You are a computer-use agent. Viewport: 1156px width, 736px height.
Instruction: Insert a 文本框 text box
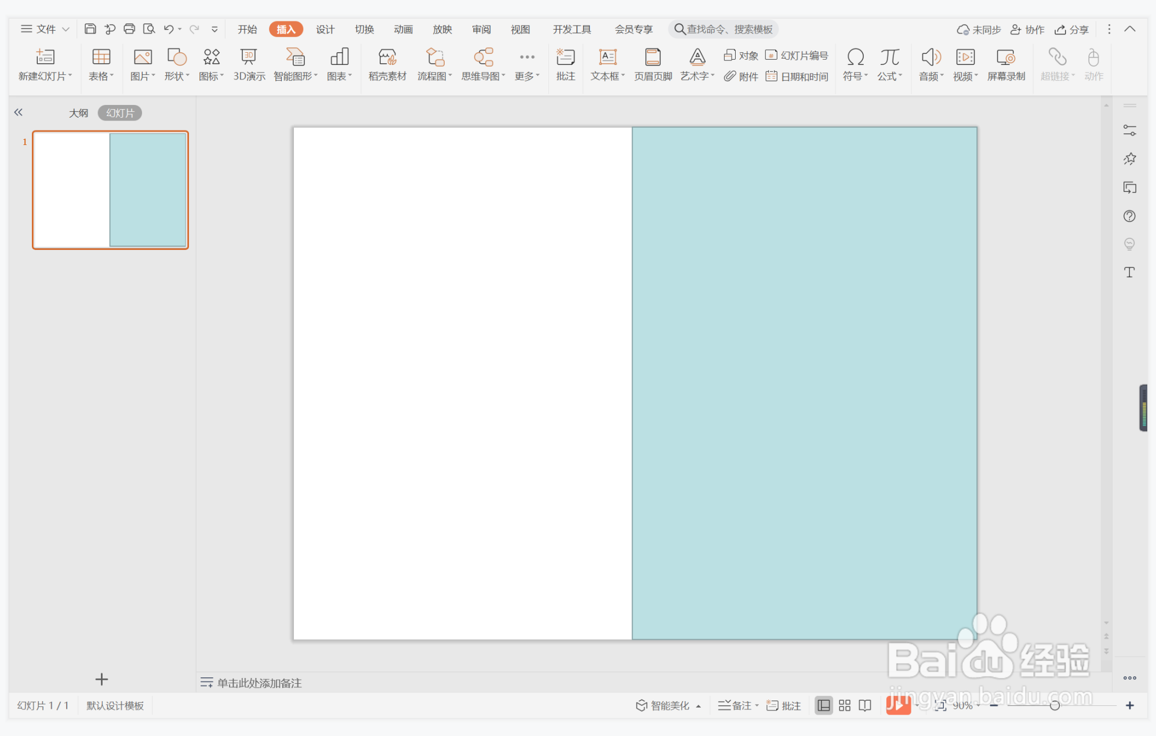point(607,64)
